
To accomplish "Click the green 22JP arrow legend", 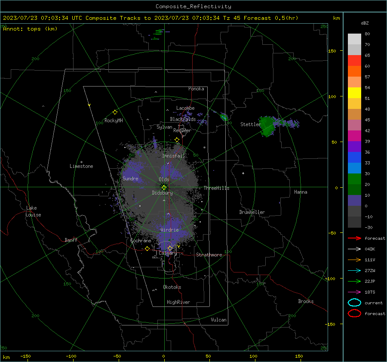I will (x=354, y=281).
